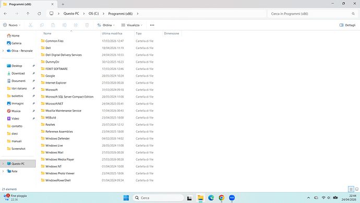
Task: Open Google Chrome from the taskbar
Action: [221, 198]
